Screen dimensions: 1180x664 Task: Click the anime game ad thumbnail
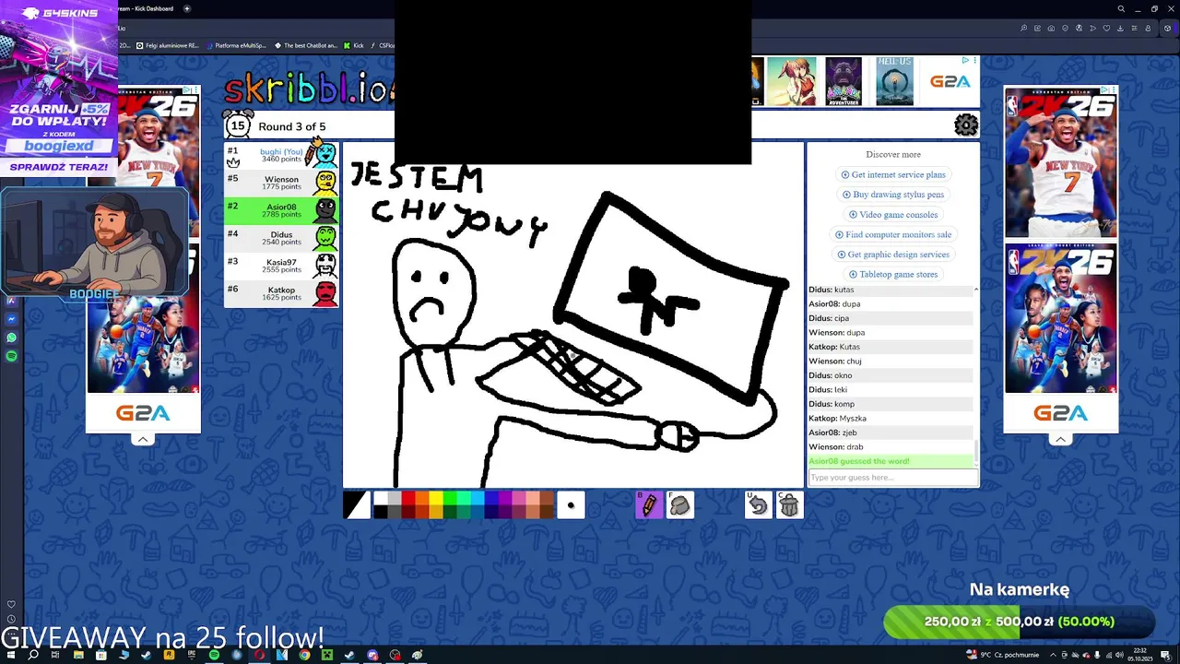coord(794,81)
